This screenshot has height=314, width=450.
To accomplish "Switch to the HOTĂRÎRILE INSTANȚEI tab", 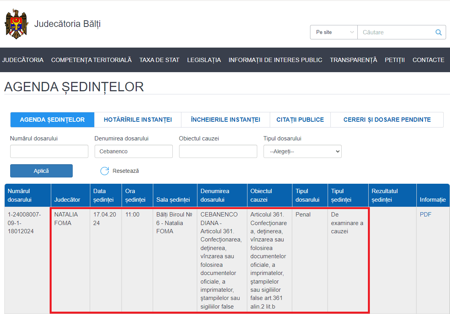I will pos(138,120).
